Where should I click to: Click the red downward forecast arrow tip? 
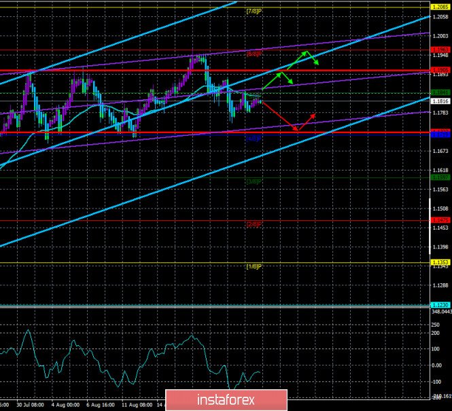[298, 130]
